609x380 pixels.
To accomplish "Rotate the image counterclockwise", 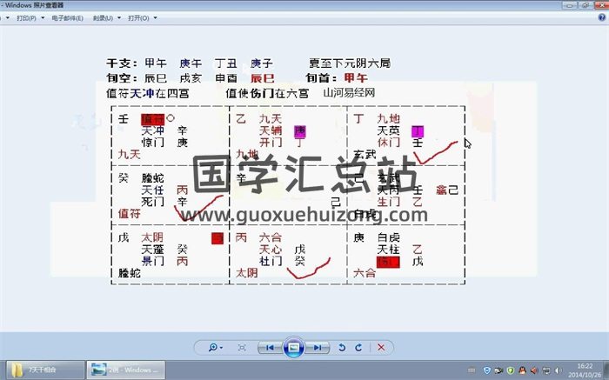I will (x=342, y=347).
